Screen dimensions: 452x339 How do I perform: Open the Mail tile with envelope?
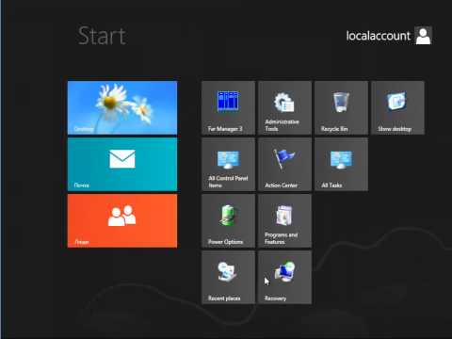pyautogui.click(x=122, y=164)
